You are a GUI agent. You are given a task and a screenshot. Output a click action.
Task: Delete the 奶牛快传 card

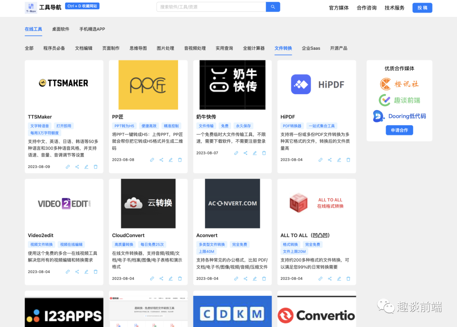(x=264, y=153)
